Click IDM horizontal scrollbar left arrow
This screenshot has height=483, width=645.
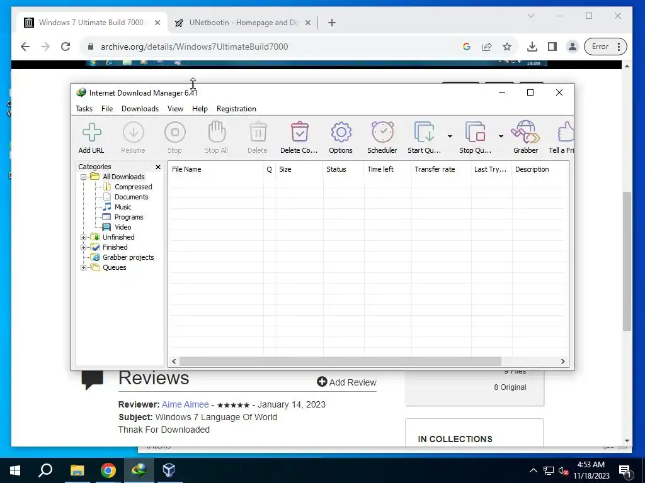coord(174,362)
